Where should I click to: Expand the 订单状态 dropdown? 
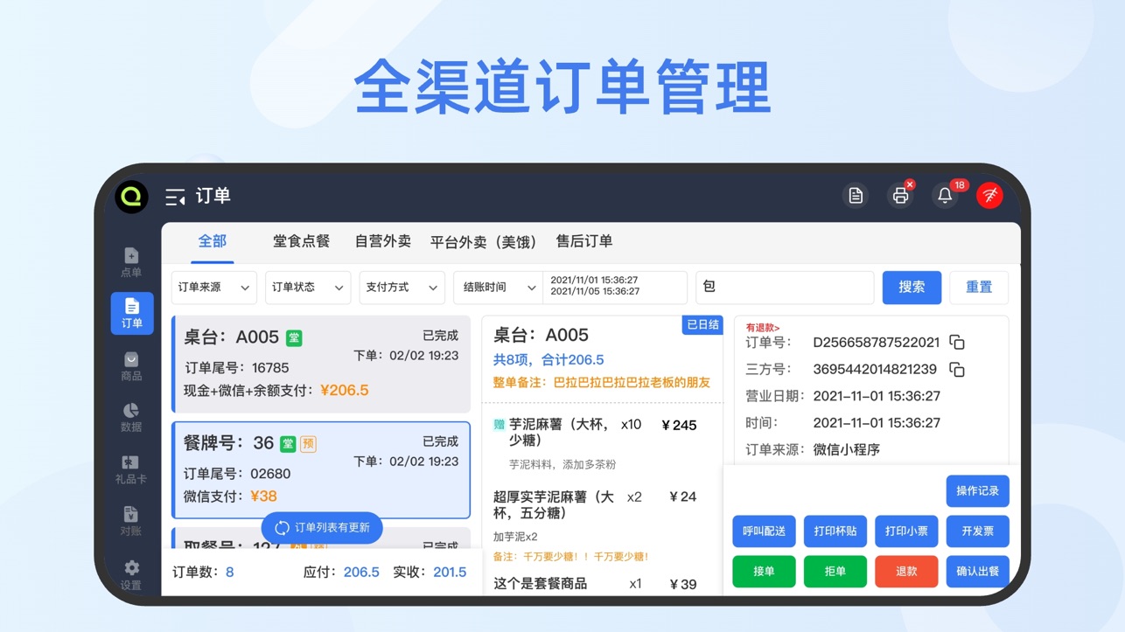pyautogui.click(x=307, y=288)
